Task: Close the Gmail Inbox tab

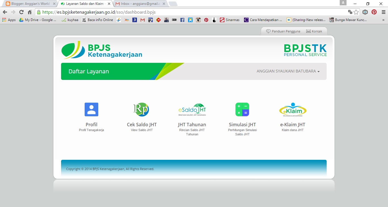Action: tap(164, 4)
